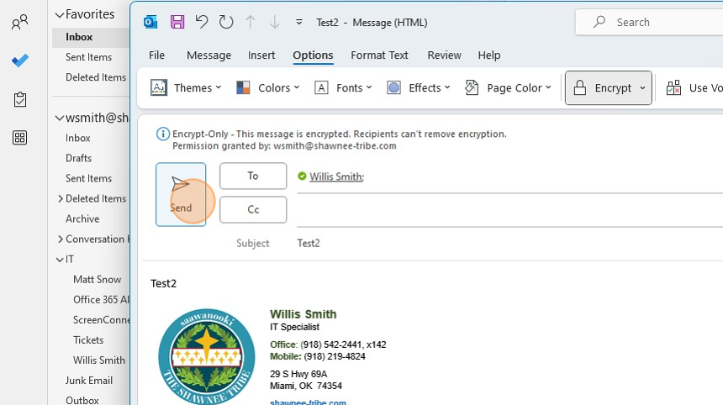The height and width of the screenshot is (405, 723).
Task: Open the File menu
Action: [156, 55]
